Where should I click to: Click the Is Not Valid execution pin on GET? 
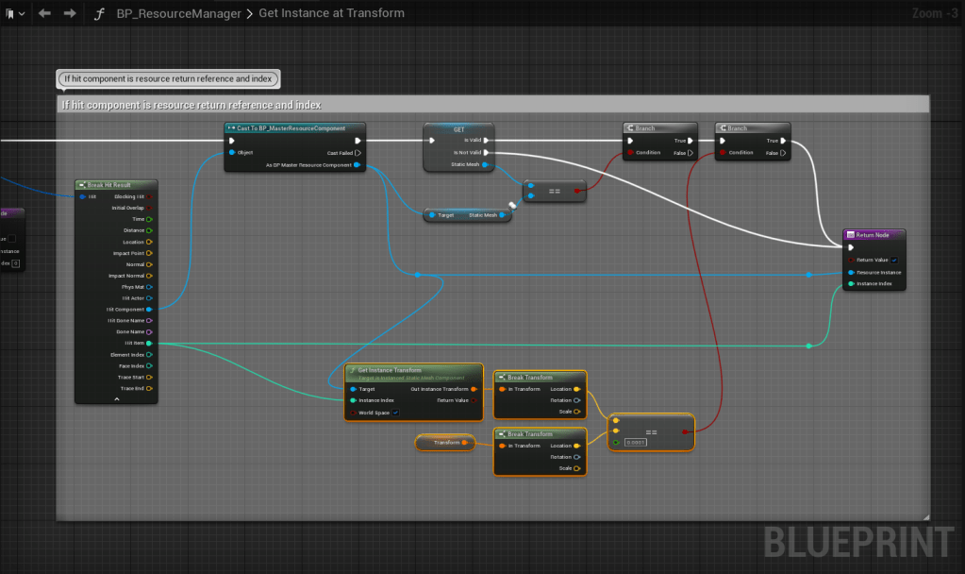click(486, 152)
